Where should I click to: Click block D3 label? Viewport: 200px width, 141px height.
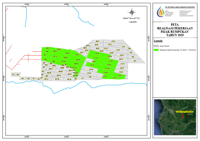tap(131, 53)
